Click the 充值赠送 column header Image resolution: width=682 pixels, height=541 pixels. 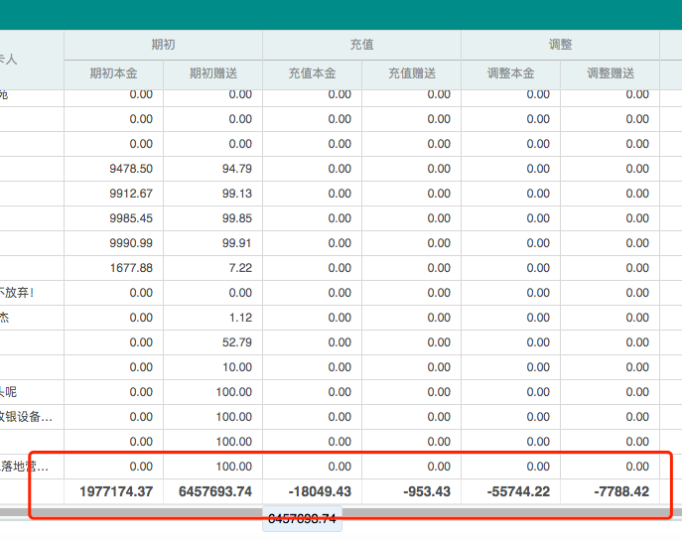(x=411, y=73)
